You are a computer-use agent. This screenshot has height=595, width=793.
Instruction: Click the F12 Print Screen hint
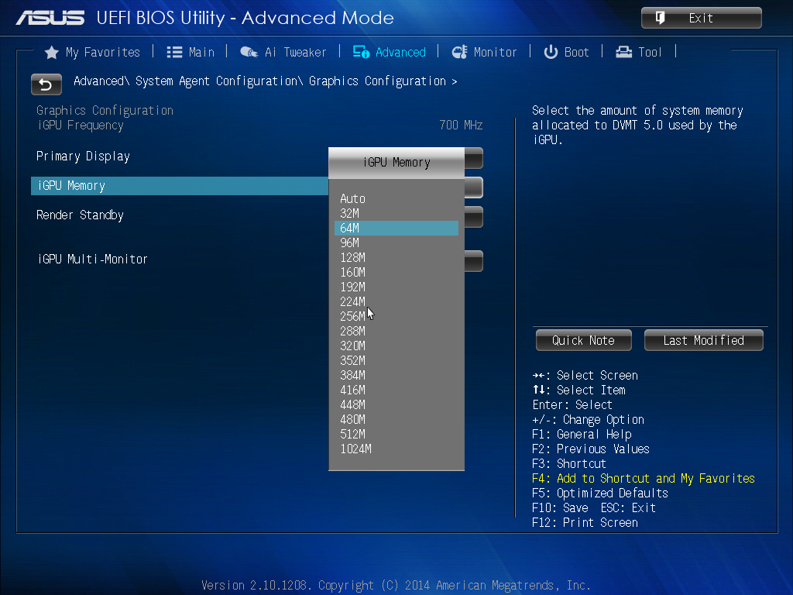click(585, 523)
